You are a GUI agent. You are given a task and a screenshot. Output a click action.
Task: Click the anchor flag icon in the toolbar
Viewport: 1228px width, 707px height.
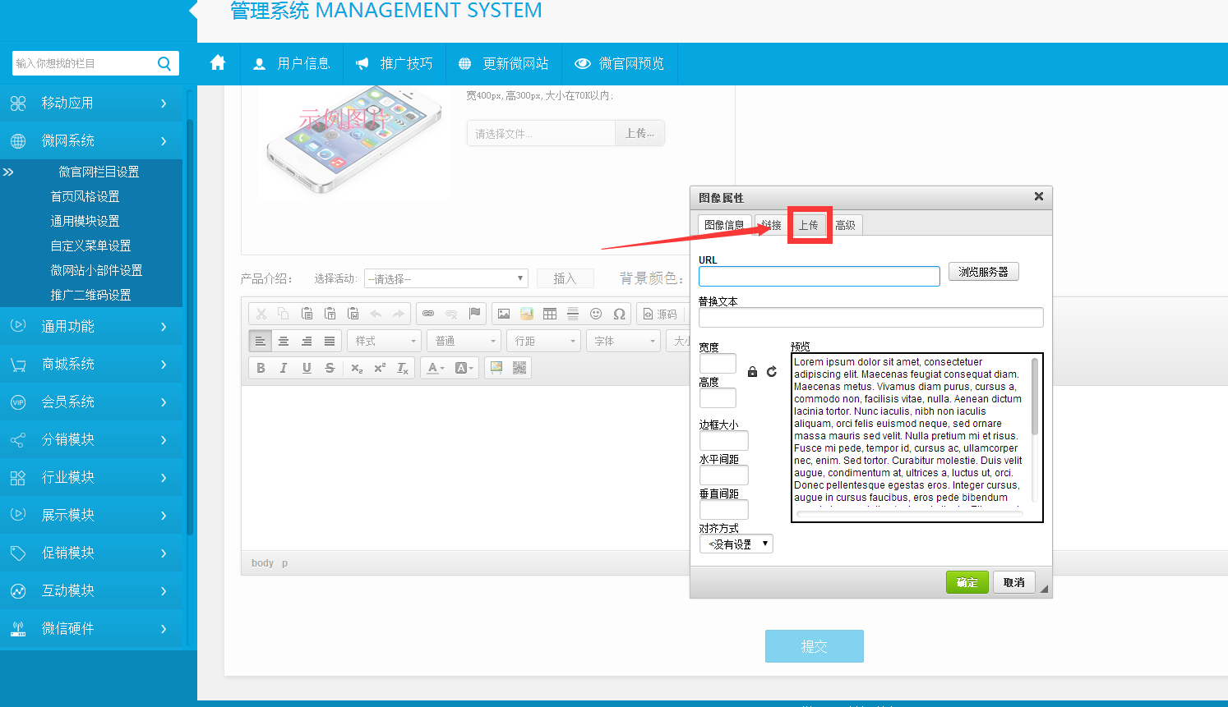coord(474,314)
